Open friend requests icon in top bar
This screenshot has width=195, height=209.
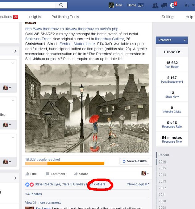(155, 5)
